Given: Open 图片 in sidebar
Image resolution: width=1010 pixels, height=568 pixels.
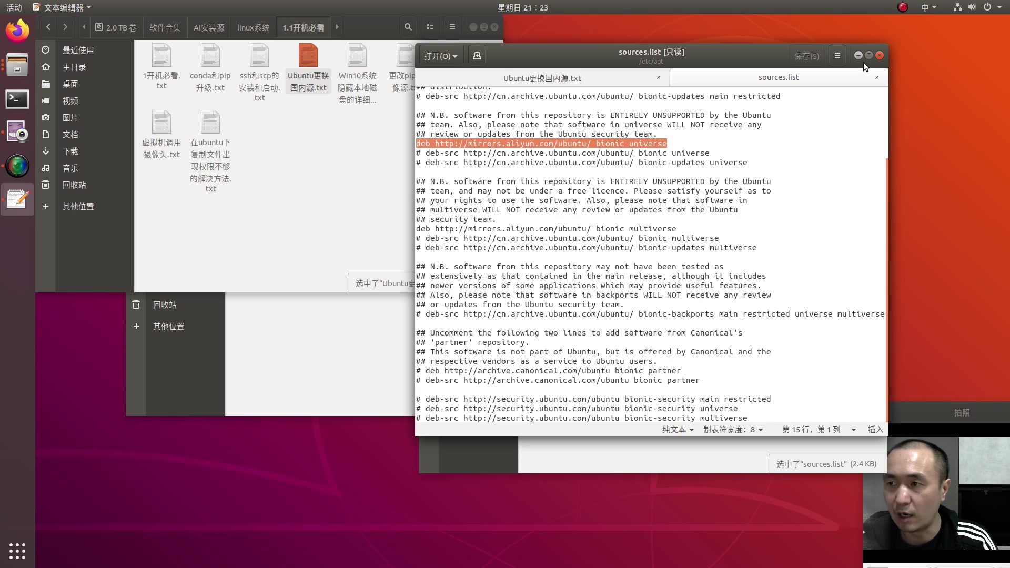Looking at the screenshot, I should pyautogui.click(x=70, y=117).
